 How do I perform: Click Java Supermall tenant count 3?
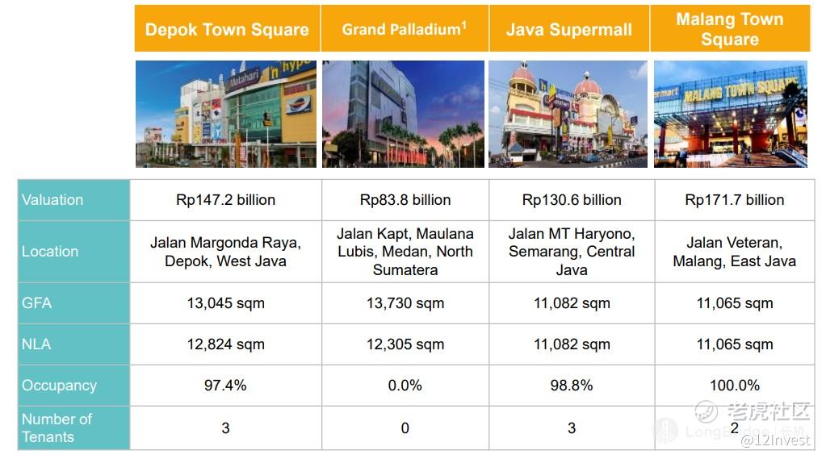(x=572, y=428)
